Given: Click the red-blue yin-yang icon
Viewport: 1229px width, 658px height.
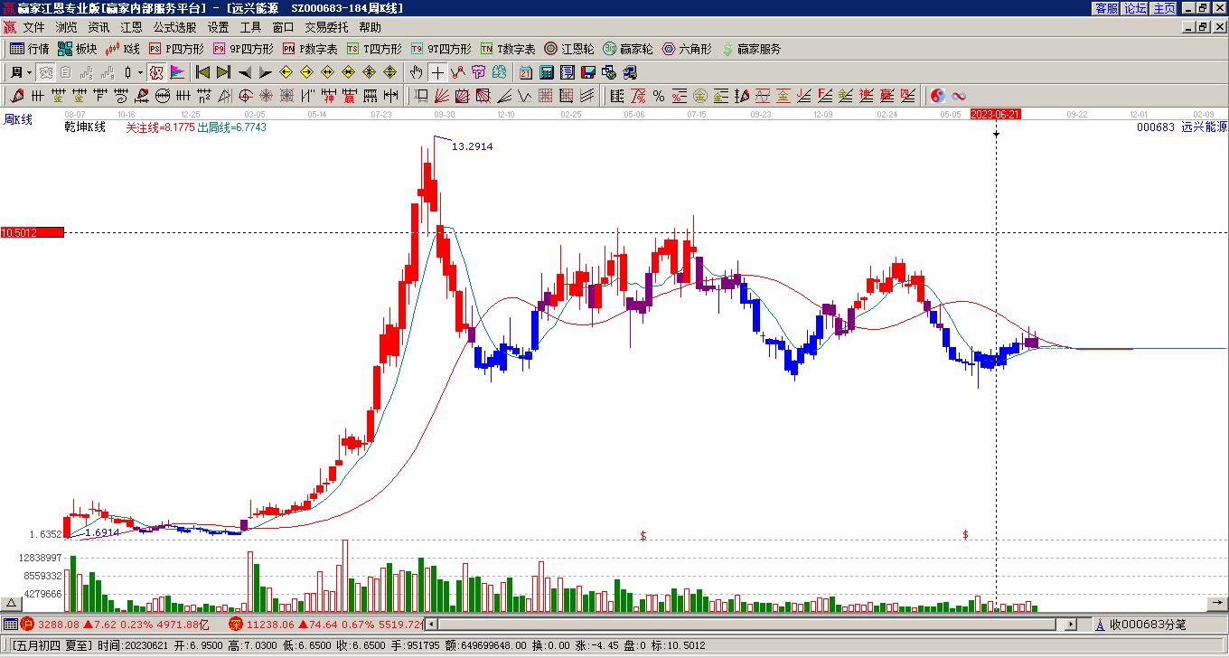Looking at the screenshot, I should point(937,96).
